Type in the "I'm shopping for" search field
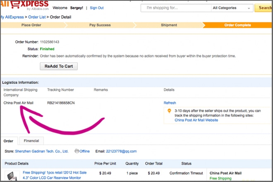273x182 pixels. [x=175, y=8]
